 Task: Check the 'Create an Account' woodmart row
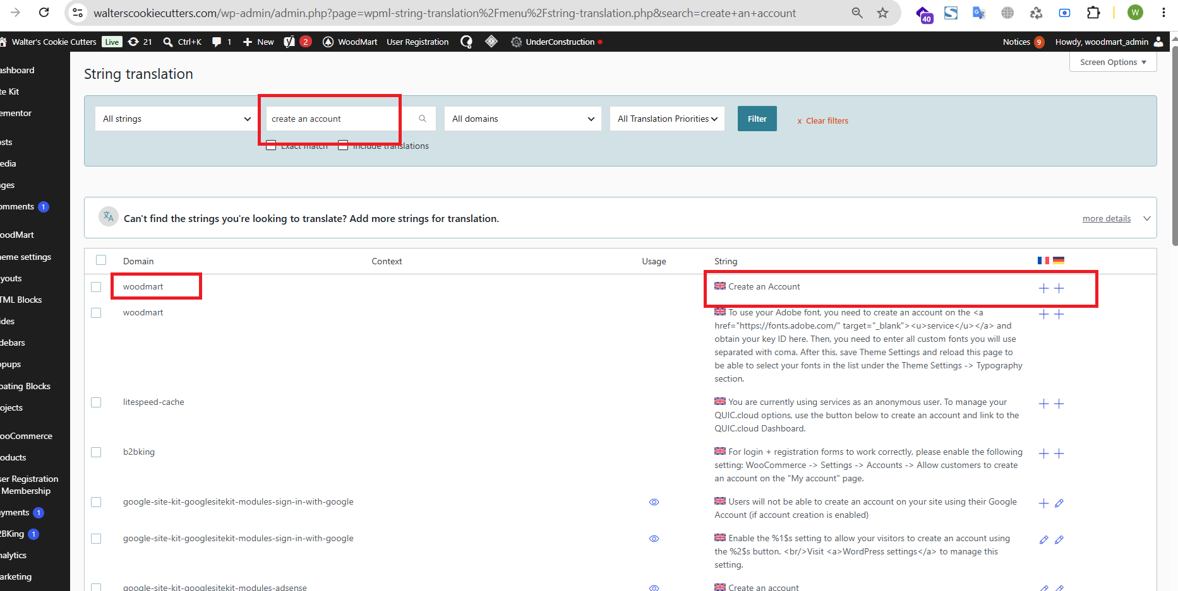point(96,287)
